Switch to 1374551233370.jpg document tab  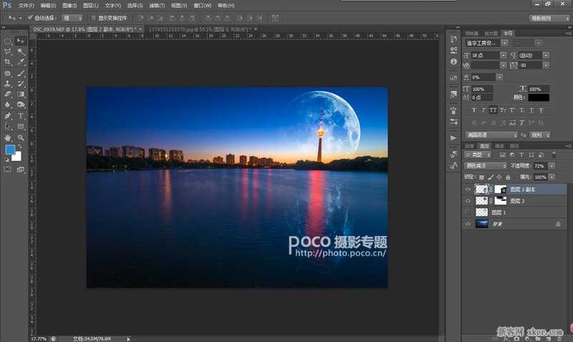(x=200, y=29)
